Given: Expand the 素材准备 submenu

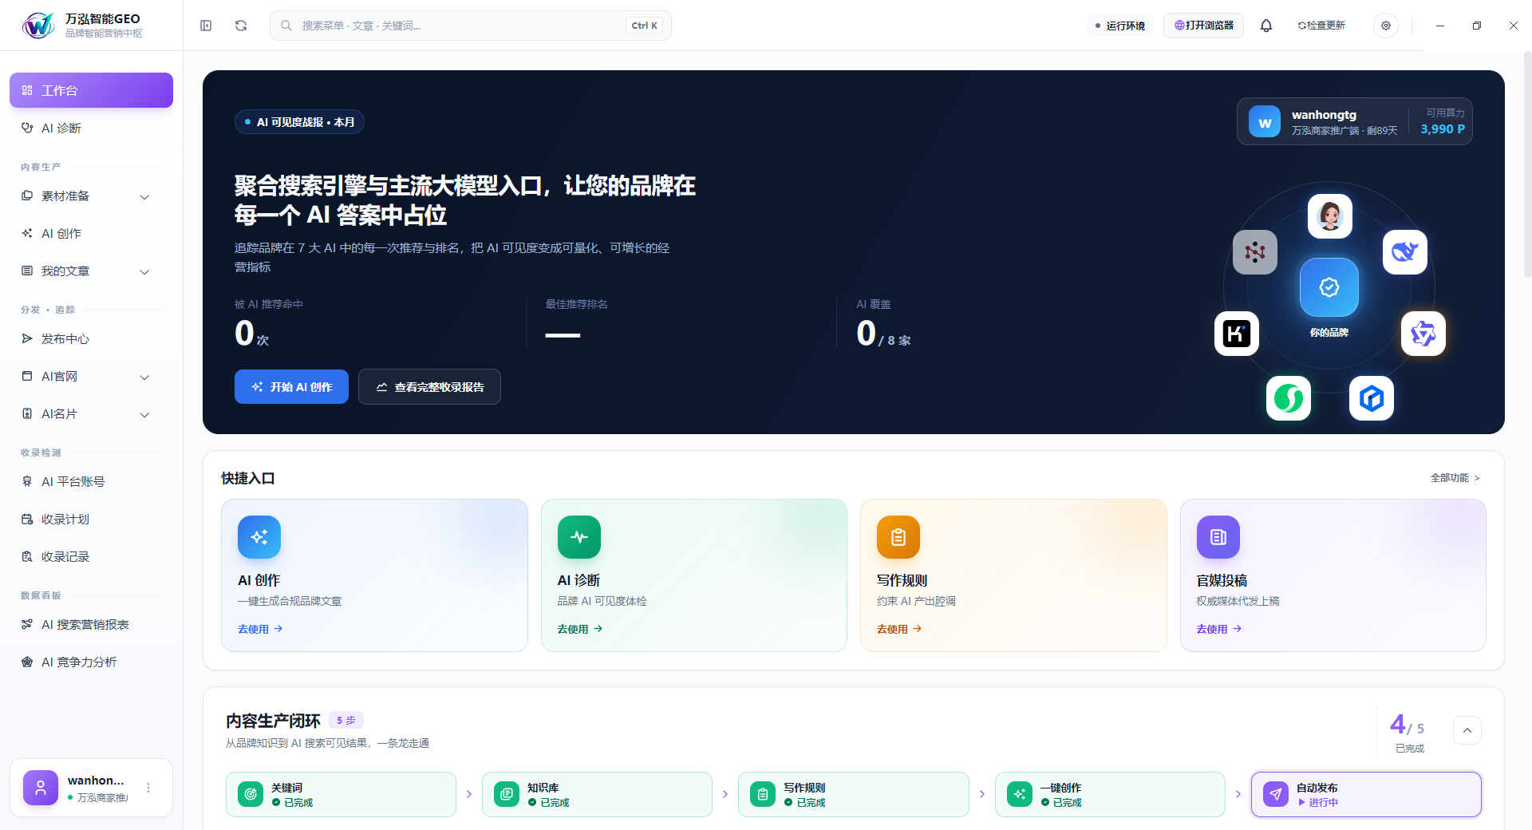Looking at the screenshot, I should click(144, 197).
